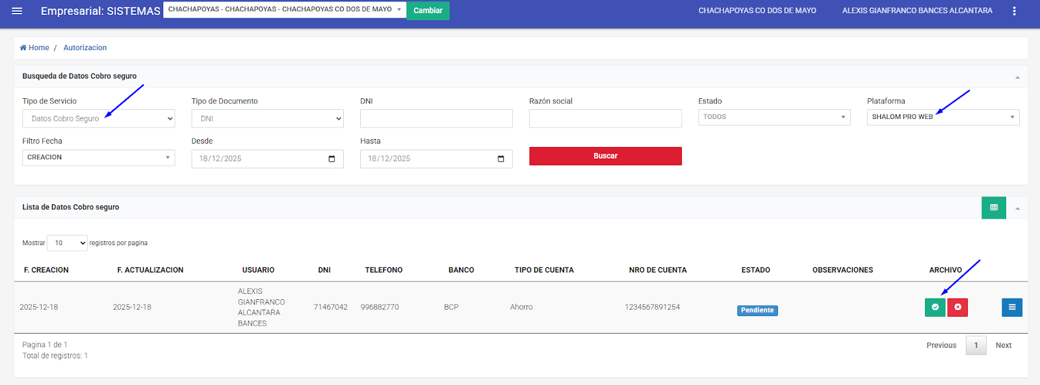Image resolution: width=1040 pixels, height=385 pixels.
Task: Click the red Buscar button
Action: [x=605, y=156]
